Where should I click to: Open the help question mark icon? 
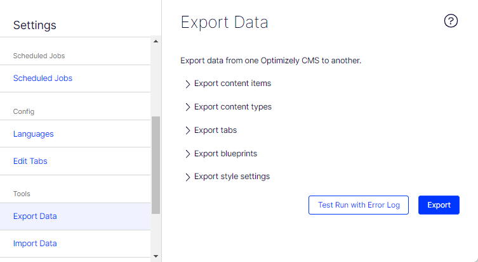pos(451,21)
